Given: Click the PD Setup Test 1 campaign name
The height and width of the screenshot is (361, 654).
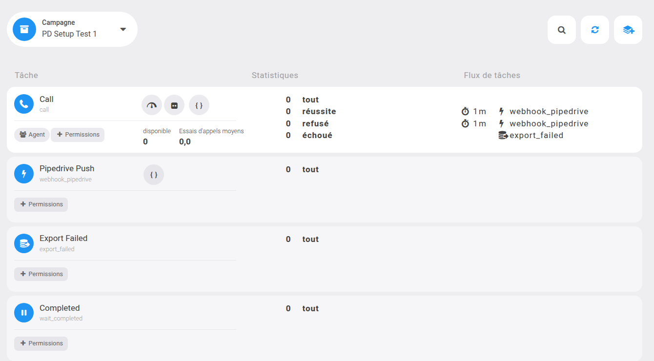Looking at the screenshot, I should tap(69, 34).
